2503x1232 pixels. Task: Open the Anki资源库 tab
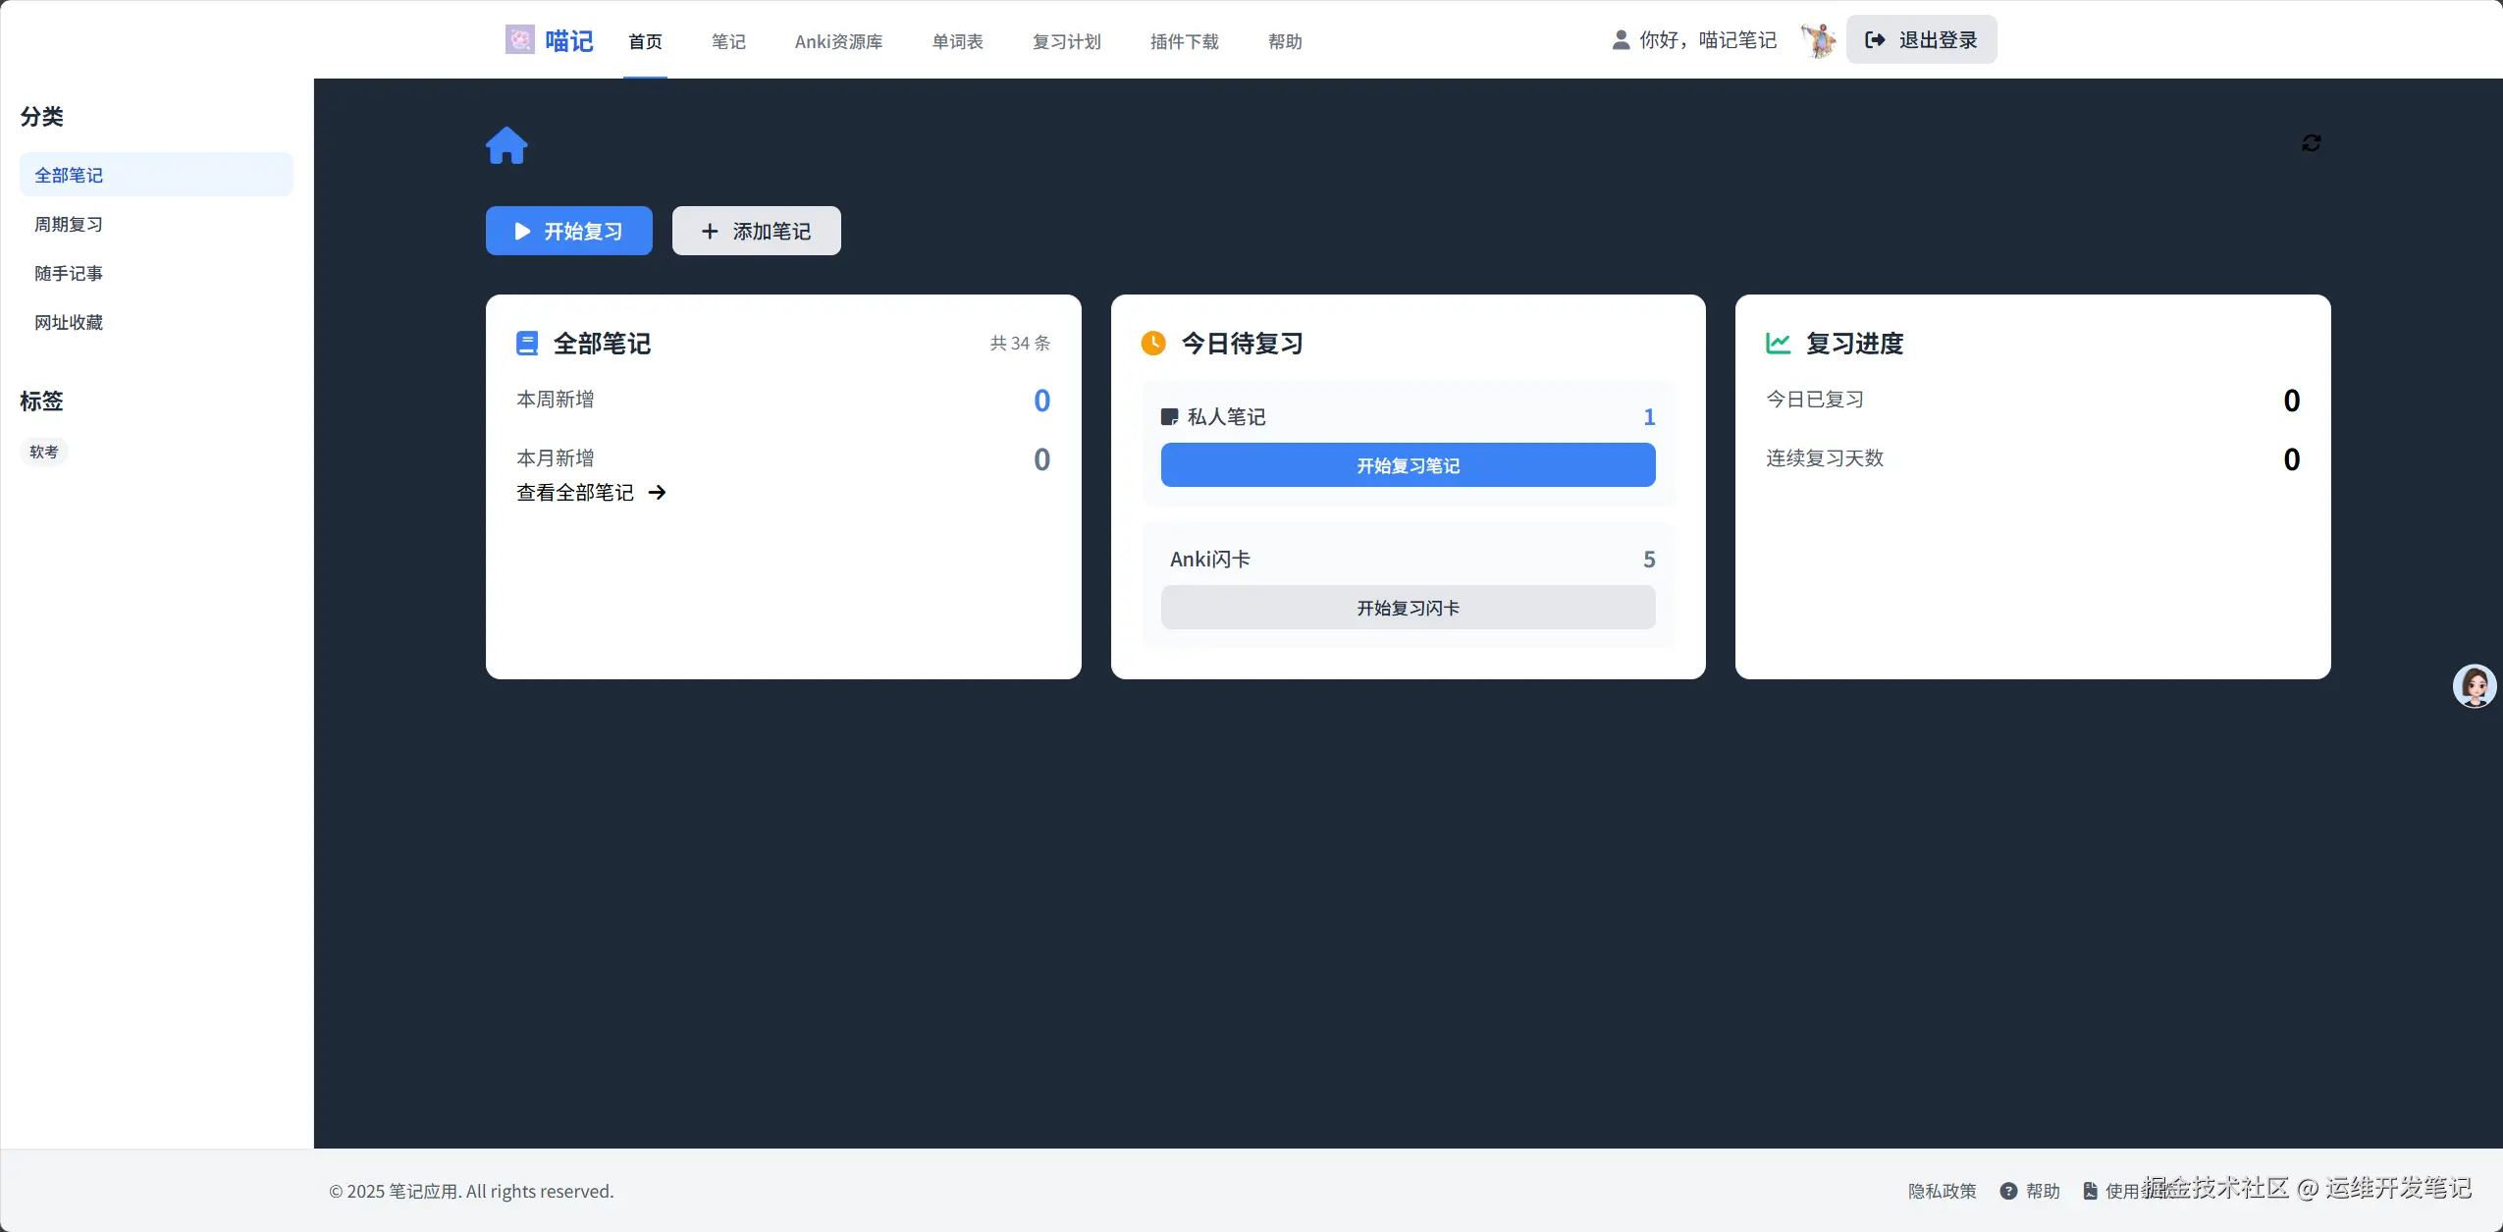[x=838, y=41]
